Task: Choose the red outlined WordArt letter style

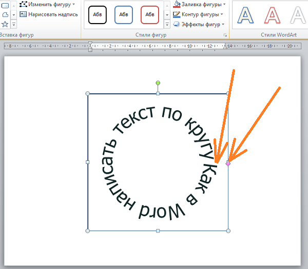Action: (272, 15)
